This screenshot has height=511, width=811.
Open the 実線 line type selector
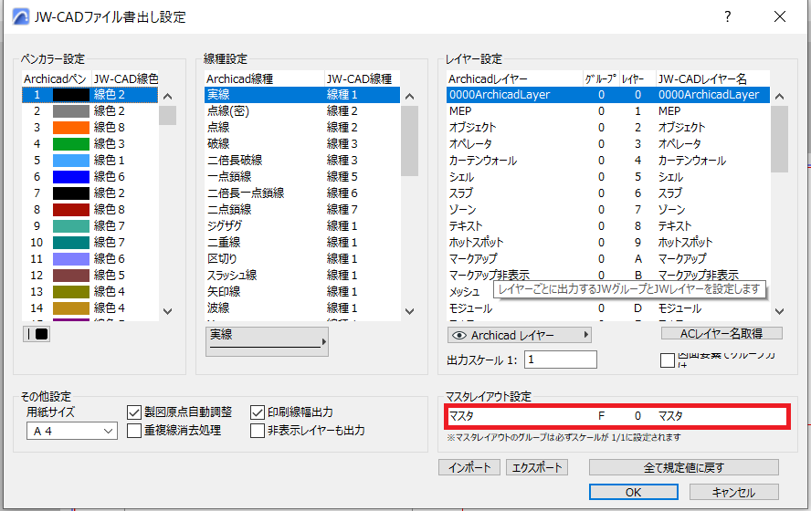(x=267, y=341)
